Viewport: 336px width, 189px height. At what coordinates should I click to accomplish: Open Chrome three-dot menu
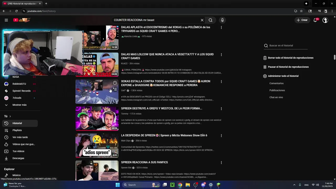coord(332,11)
